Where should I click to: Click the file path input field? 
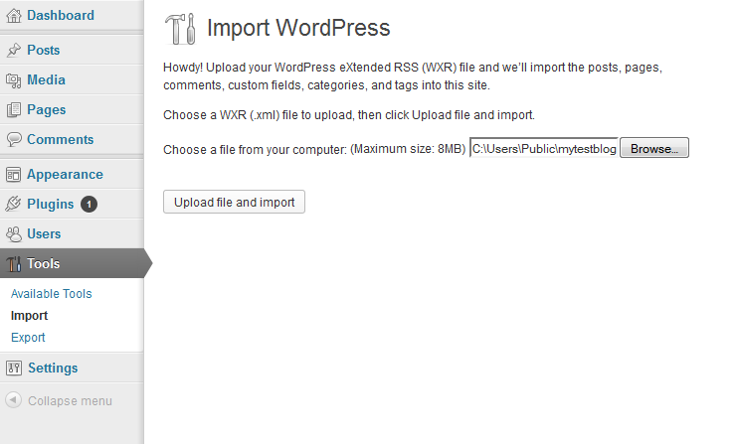(543, 149)
